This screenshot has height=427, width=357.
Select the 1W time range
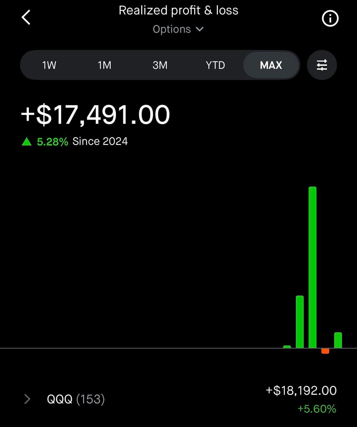(49, 65)
